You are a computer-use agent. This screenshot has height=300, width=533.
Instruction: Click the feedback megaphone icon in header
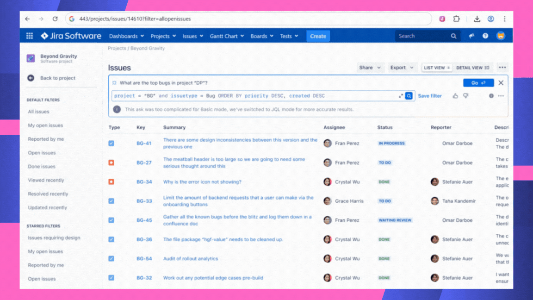[471, 36]
